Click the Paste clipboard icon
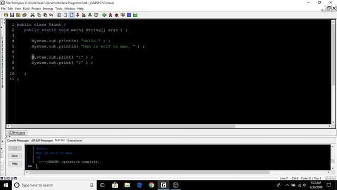This screenshot has height=190, width=337. pos(45,15)
